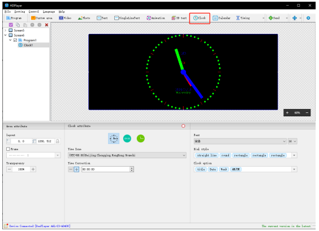Open the Setting menu

(20, 12)
